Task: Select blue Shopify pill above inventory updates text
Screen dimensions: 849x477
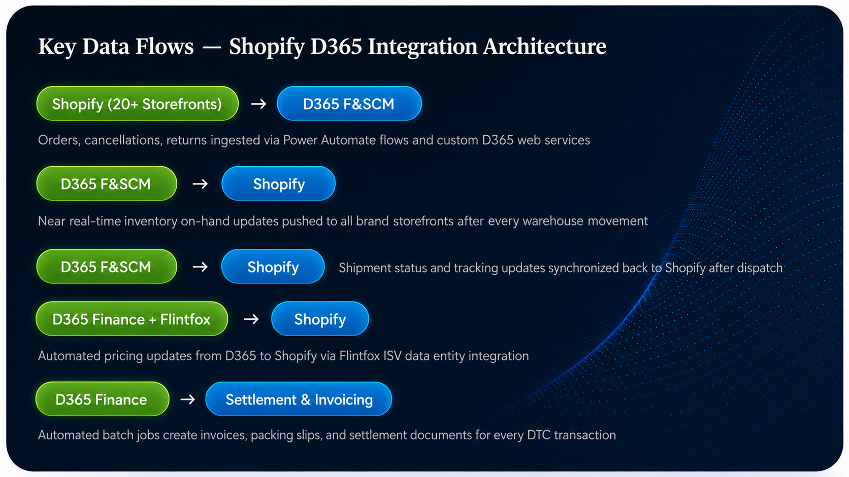Action: tap(279, 184)
